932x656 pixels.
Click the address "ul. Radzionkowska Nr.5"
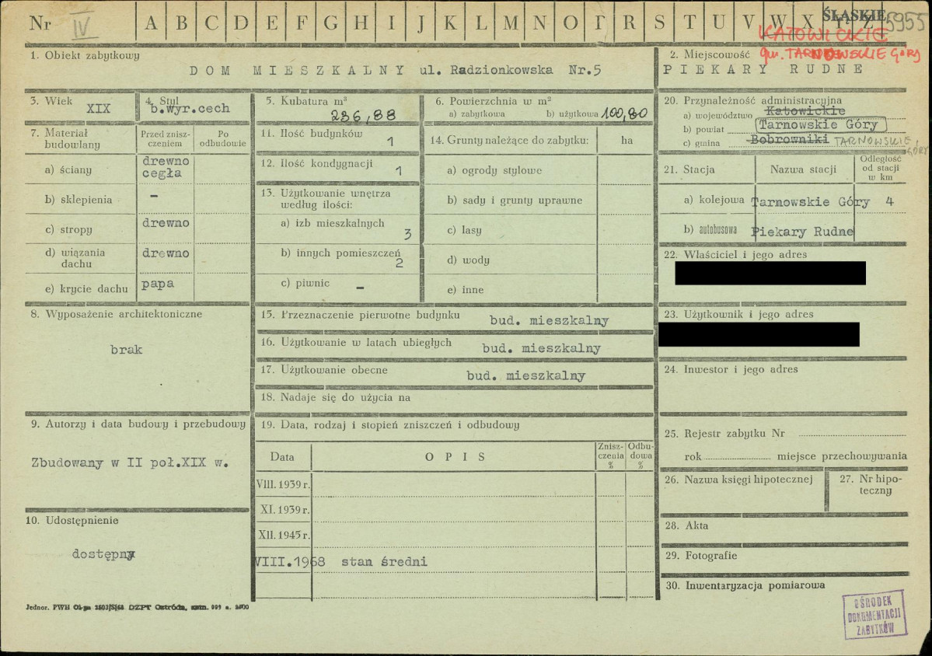(x=511, y=70)
